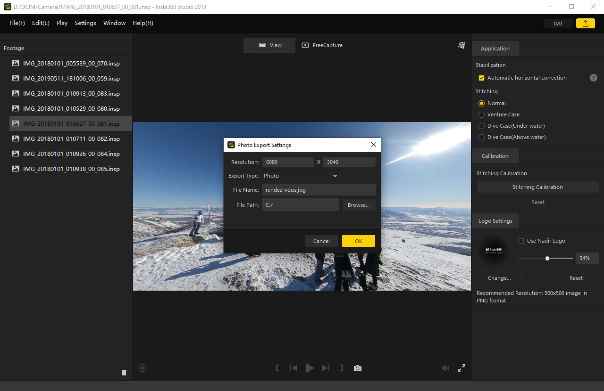The height and width of the screenshot is (391, 604).
Task: Select file IMG_20180101_010627_00_081.insp
Action: tap(71, 123)
